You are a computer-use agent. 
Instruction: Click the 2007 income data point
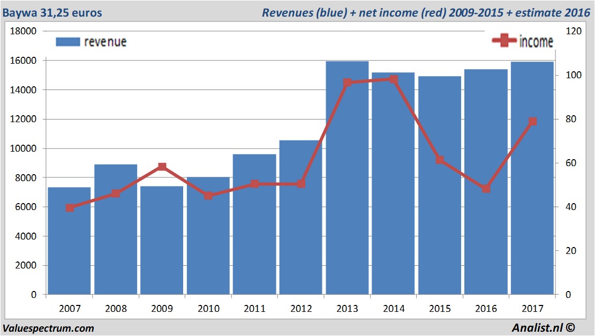pyautogui.click(x=70, y=208)
